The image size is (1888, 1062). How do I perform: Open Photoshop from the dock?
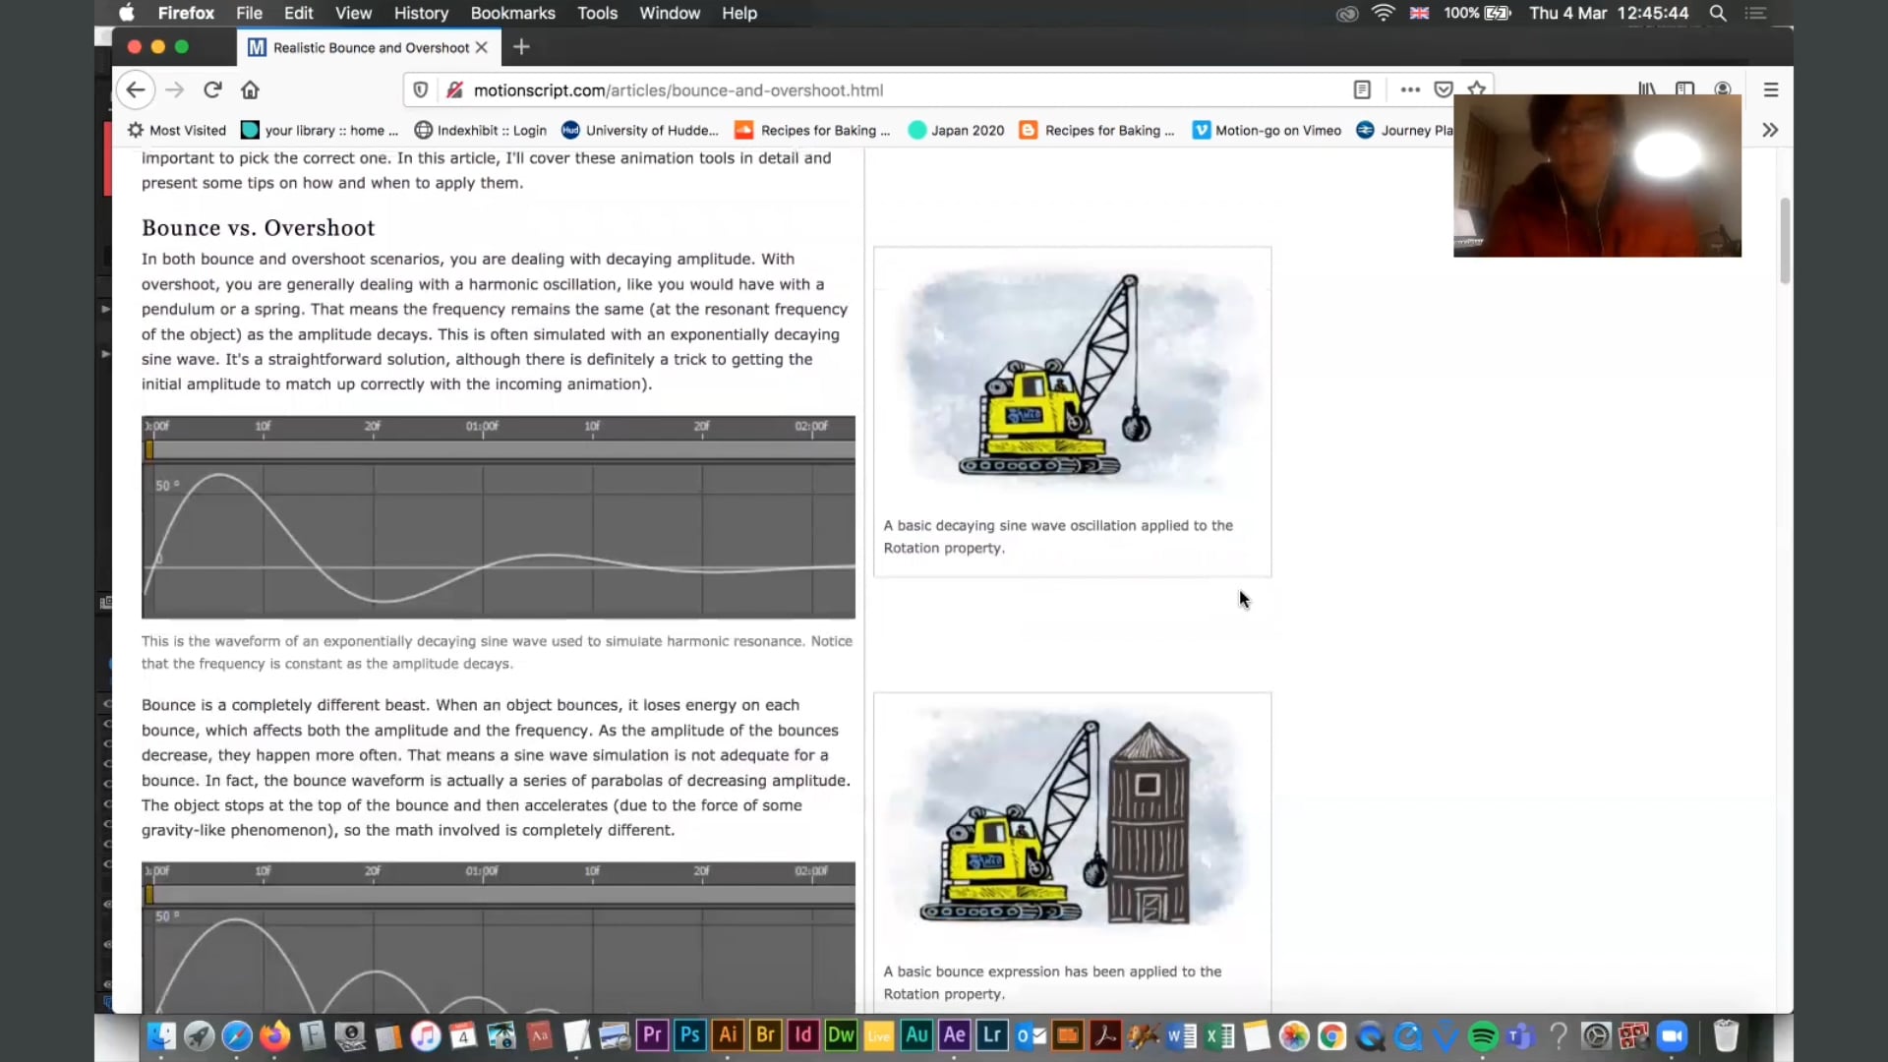click(x=690, y=1035)
